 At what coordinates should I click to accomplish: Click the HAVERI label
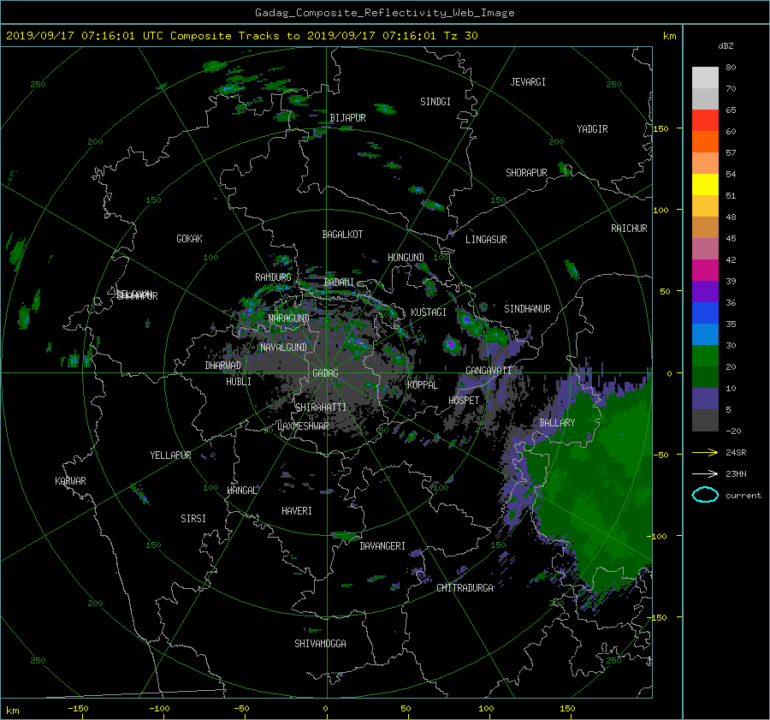click(297, 511)
